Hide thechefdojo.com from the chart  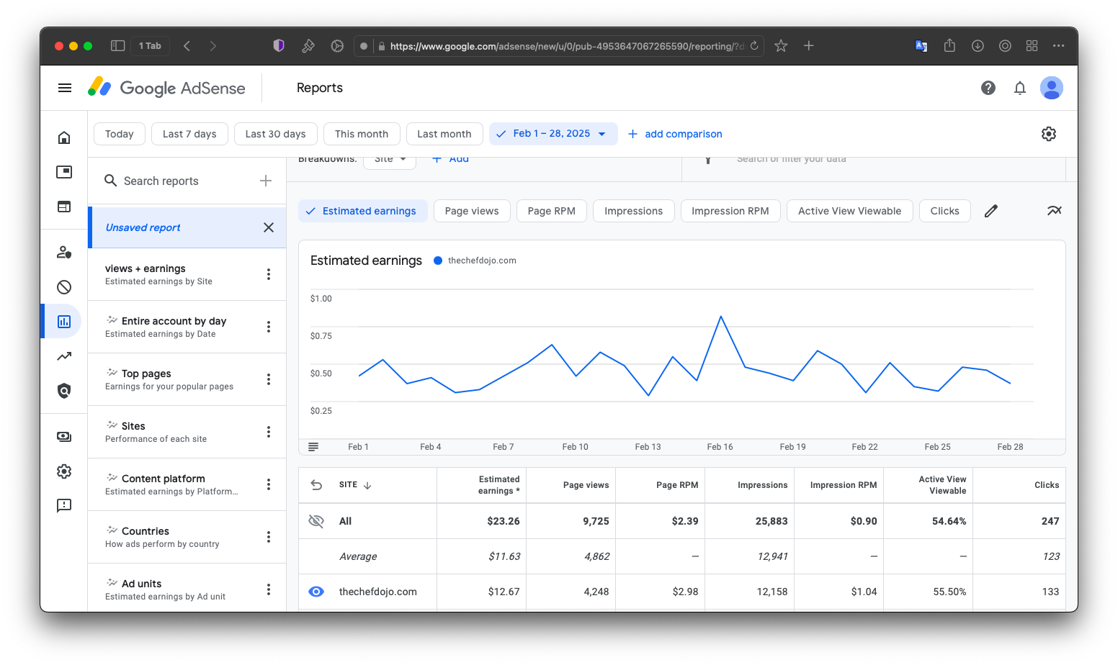[x=316, y=592]
